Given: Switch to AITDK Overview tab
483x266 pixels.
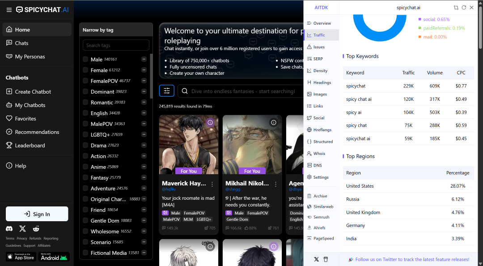Looking at the screenshot, I should click(x=321, y=23).
